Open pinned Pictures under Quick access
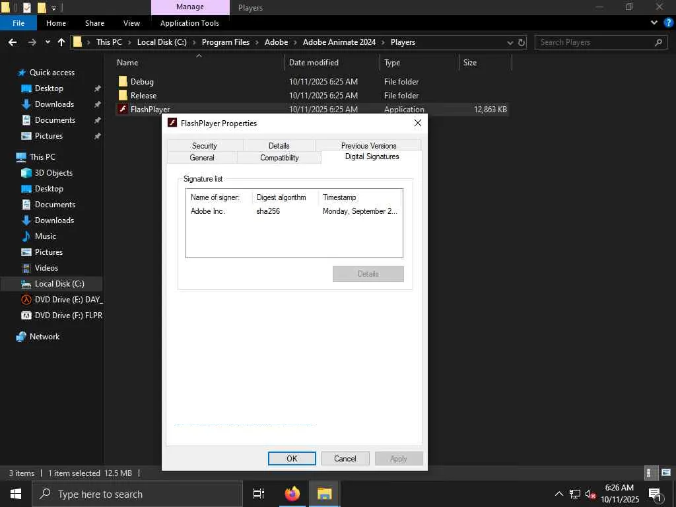 click(x=49, y=136)
